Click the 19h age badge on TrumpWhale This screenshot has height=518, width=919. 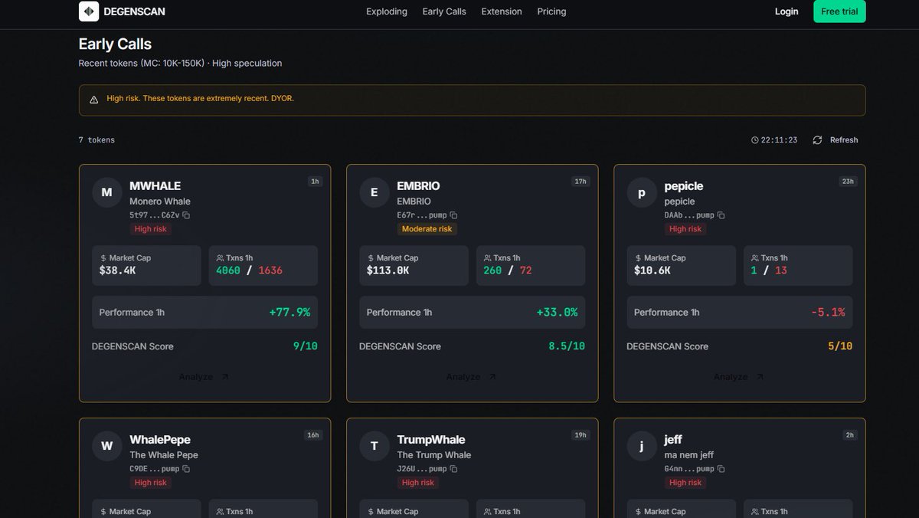tap(581, 435)
